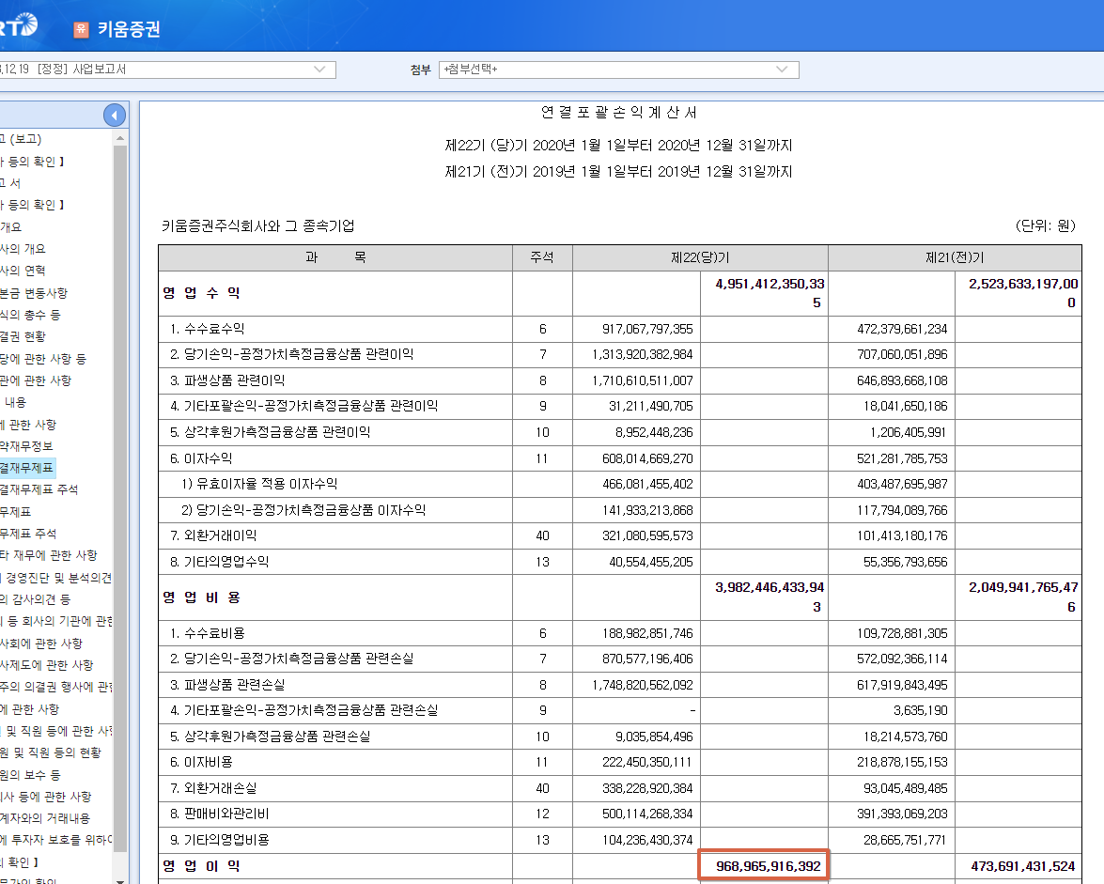1104x884 pixels.
Task: Click the 제22(당)기 column header
Action: tap(700, 257)
